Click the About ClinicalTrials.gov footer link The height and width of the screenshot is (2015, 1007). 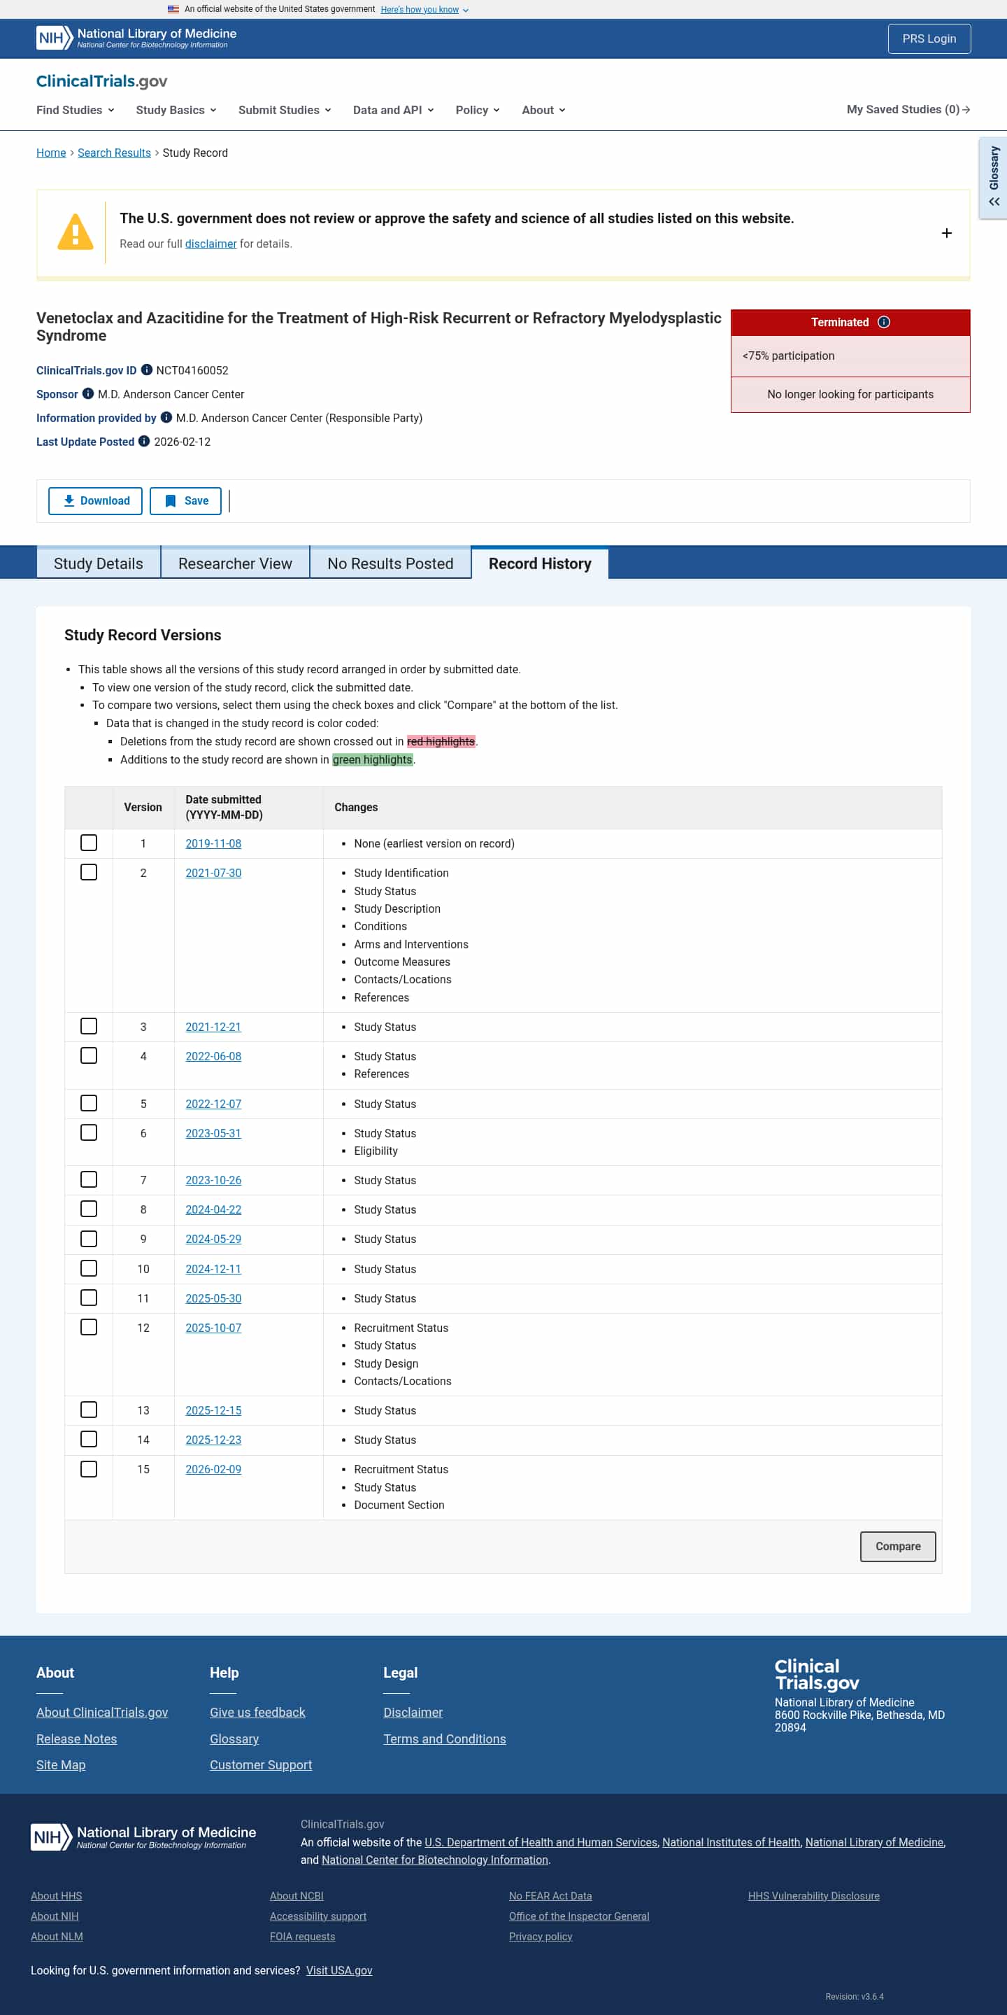click(x=101, y=1712)
